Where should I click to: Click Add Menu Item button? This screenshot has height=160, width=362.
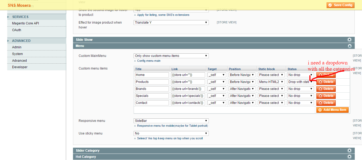click(x=332, y=110)
